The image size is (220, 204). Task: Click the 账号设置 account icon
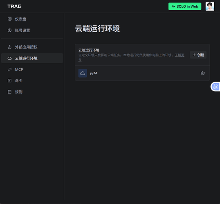point(9,30)
